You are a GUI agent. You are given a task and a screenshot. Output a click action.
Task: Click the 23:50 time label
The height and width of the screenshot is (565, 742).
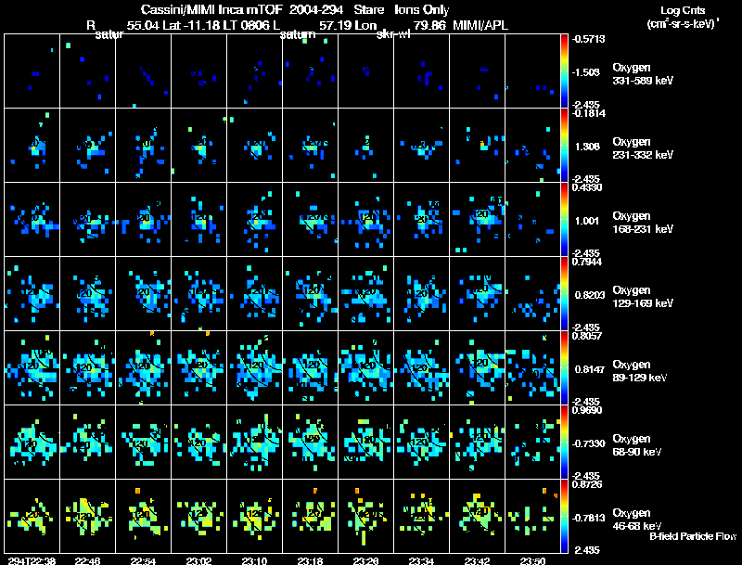tap(532, 560)
